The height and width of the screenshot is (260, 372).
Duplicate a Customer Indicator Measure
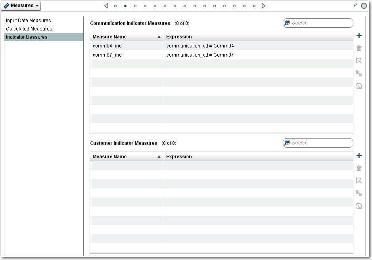pos(359,193)
